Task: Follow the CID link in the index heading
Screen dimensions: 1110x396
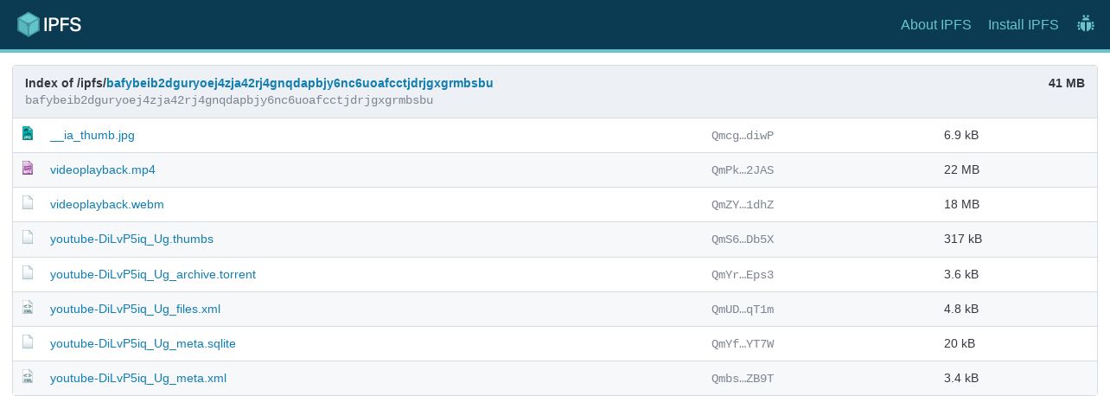Action: coord(300,83)
